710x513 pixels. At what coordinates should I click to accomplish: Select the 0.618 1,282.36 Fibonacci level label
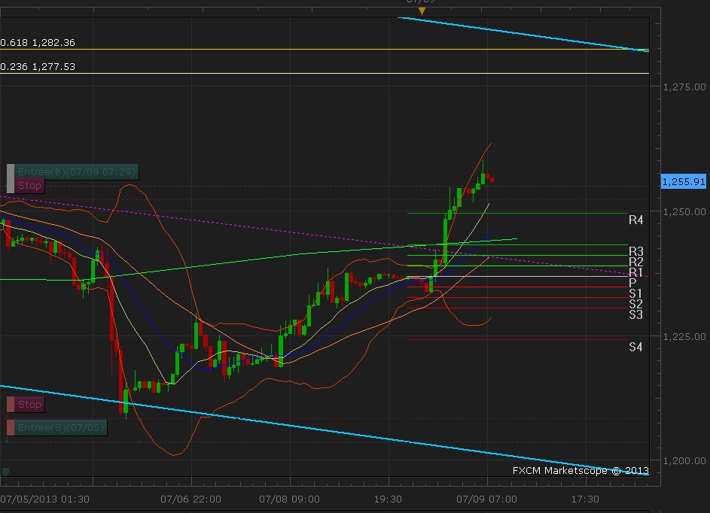[38, 43]
